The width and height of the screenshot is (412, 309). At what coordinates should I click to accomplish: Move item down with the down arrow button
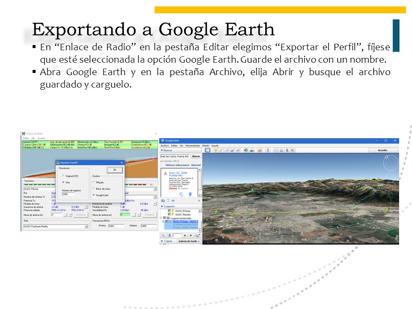coord(191,236)
